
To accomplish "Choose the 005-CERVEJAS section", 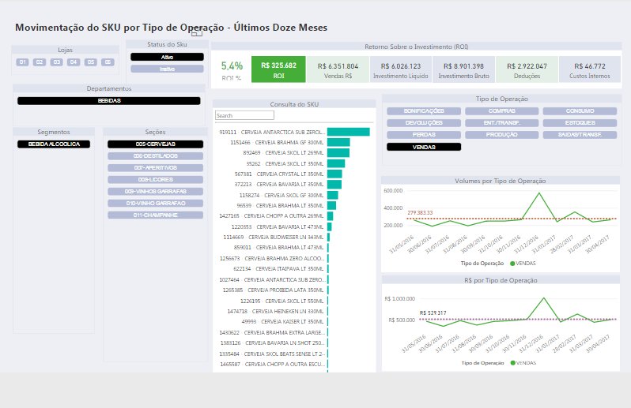I will [155, 144].
